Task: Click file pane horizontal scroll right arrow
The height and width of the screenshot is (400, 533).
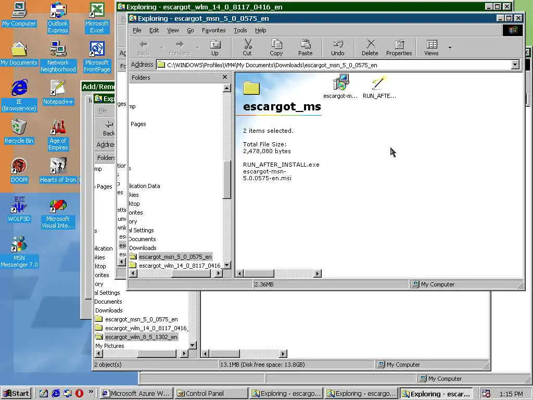Action: 318,273
